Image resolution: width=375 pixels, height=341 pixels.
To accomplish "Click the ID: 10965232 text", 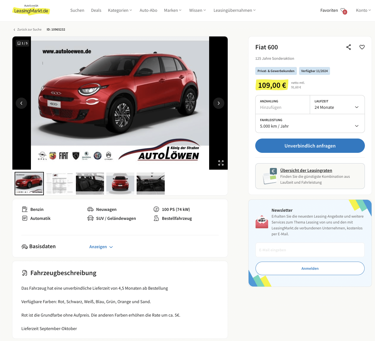I will tap(56, 29).
